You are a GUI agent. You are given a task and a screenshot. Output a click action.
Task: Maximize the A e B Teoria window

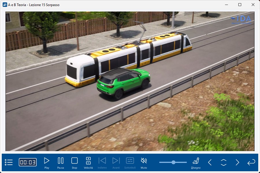(x=240, y=5)
